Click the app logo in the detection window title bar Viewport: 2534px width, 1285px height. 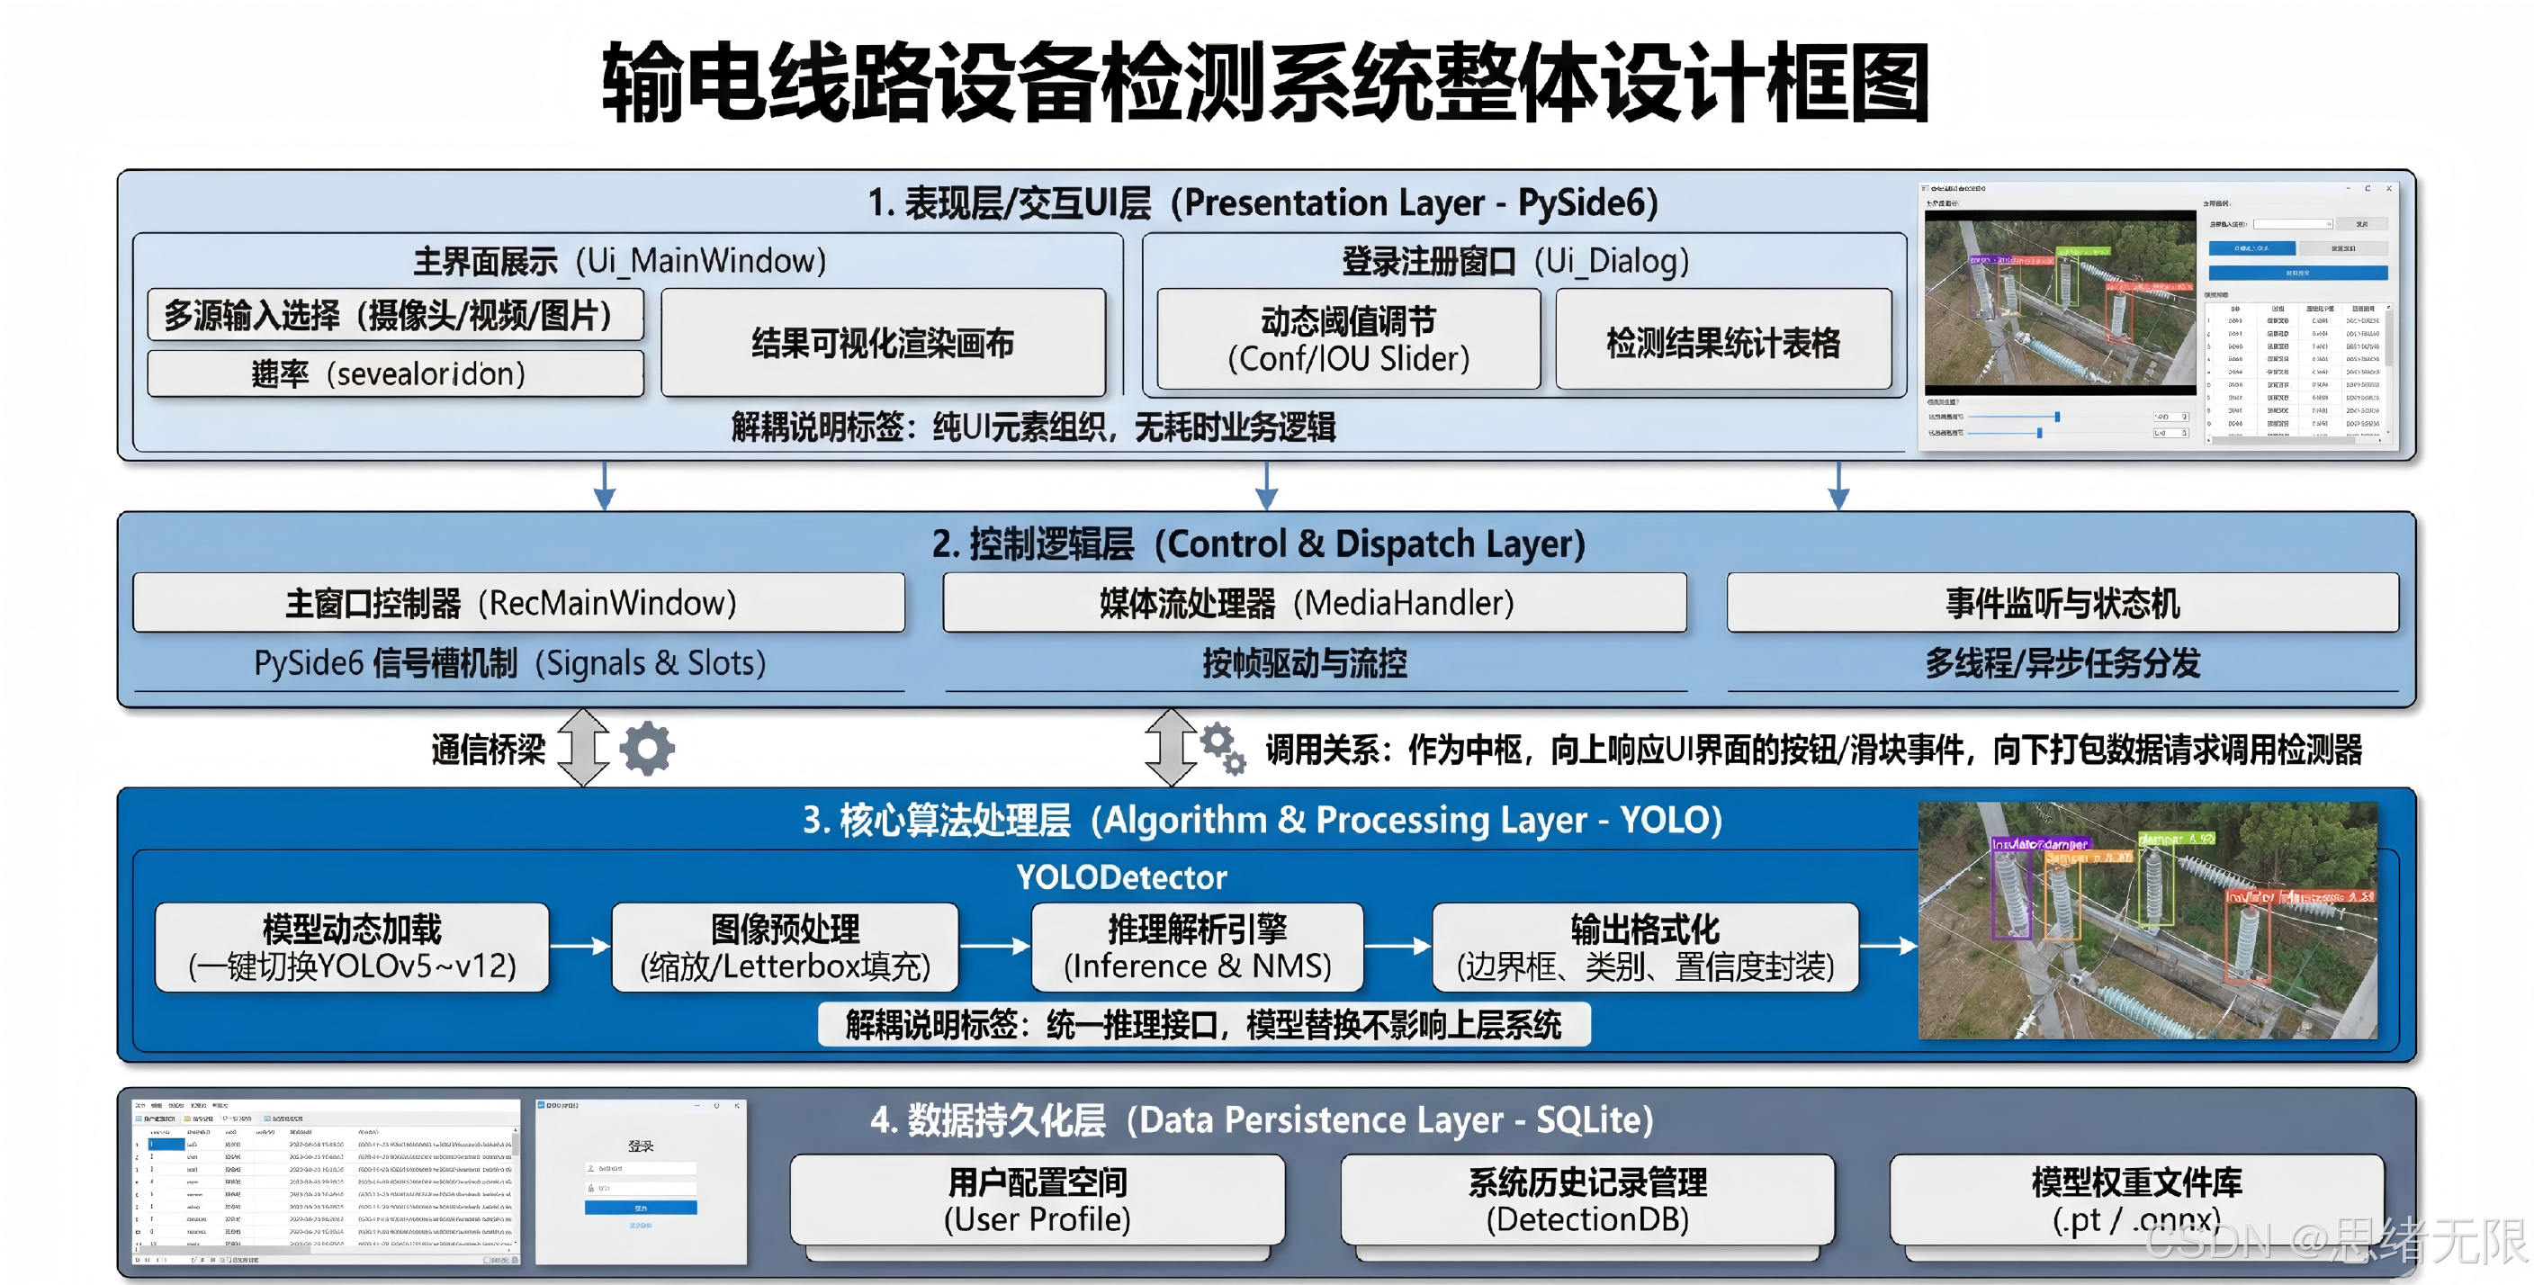(x=1926, y=189)
